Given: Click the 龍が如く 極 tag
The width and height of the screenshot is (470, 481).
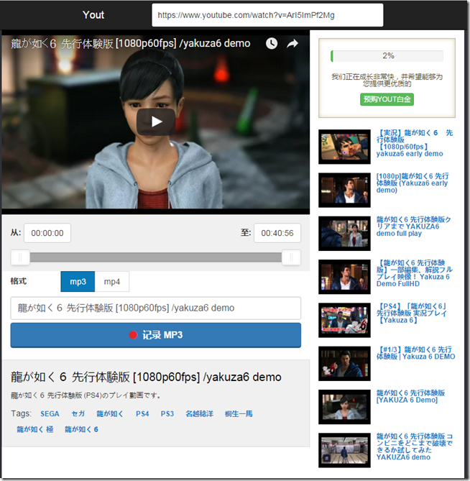Looking at the screenshot, I should [35, 429].
